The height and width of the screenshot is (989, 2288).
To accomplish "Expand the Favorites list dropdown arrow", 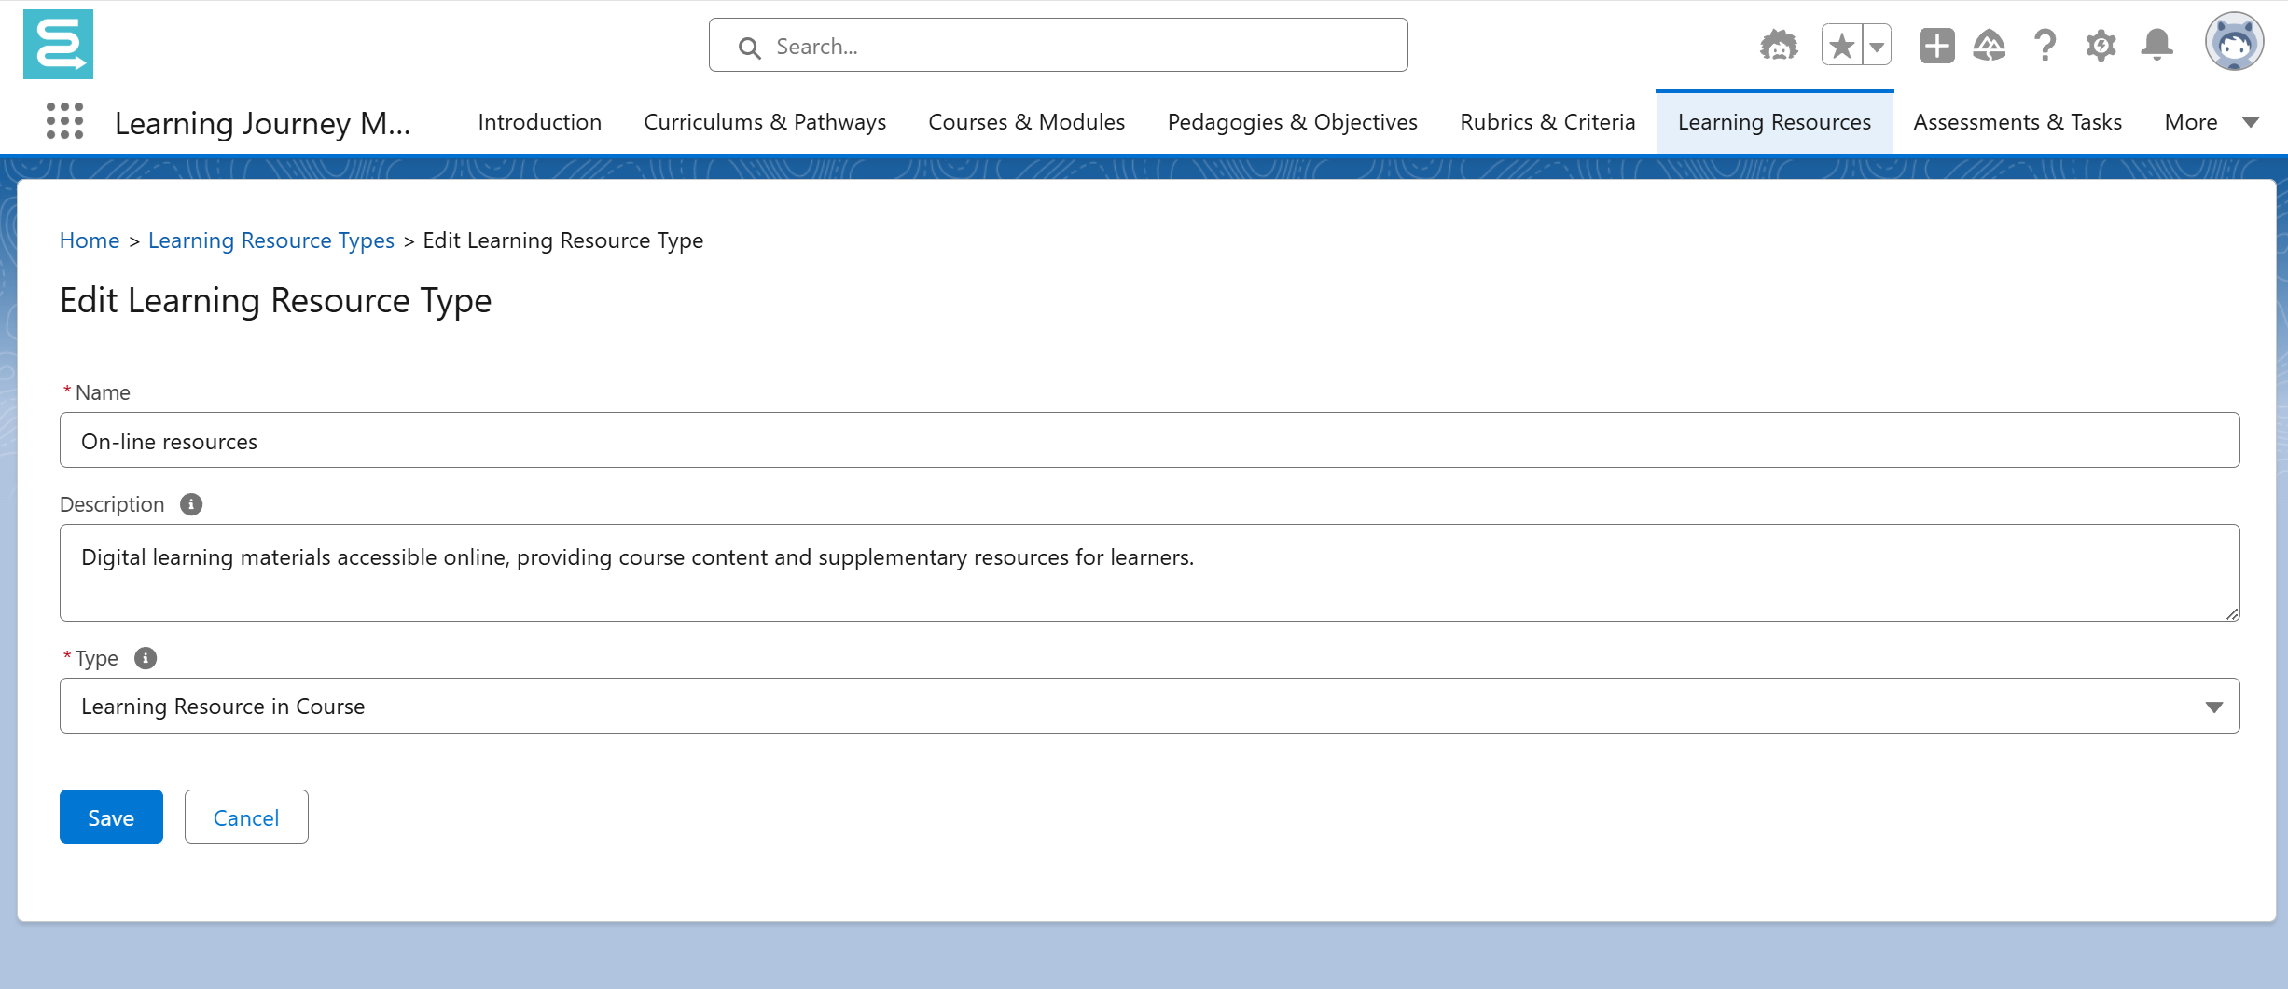I will [1877, 46].
